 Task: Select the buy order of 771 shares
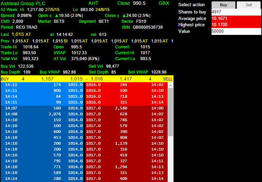(42, 167)
